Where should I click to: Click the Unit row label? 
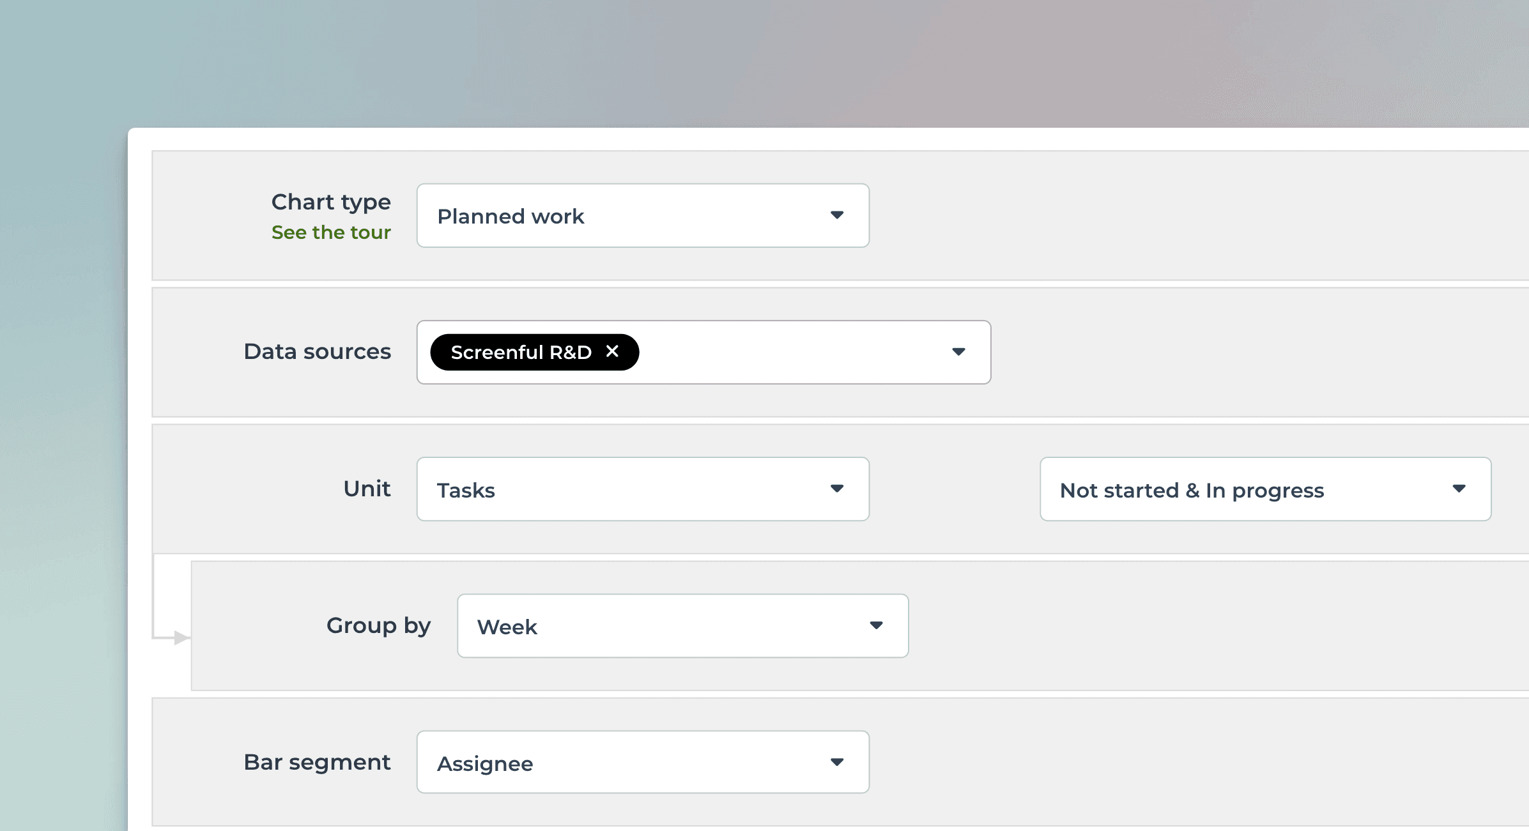click(367, 489)
